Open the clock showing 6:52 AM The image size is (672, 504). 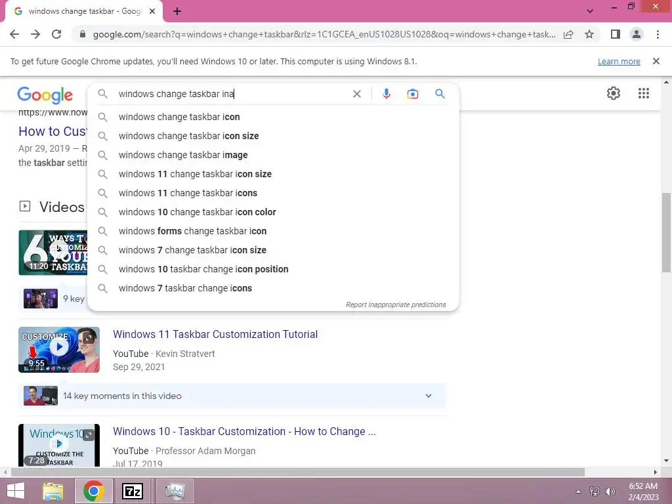pos(643,492)
